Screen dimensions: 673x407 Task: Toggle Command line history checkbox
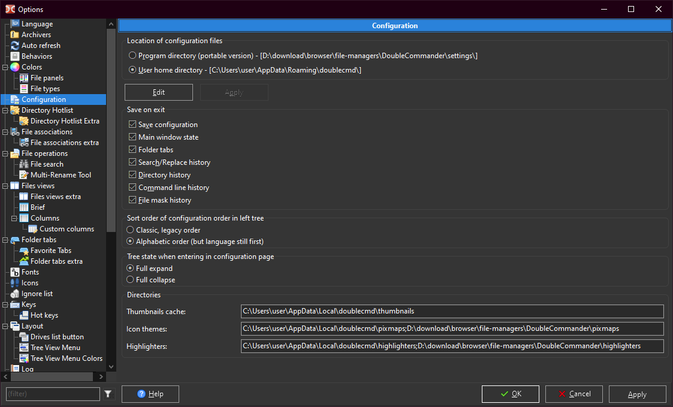point(132,188)
